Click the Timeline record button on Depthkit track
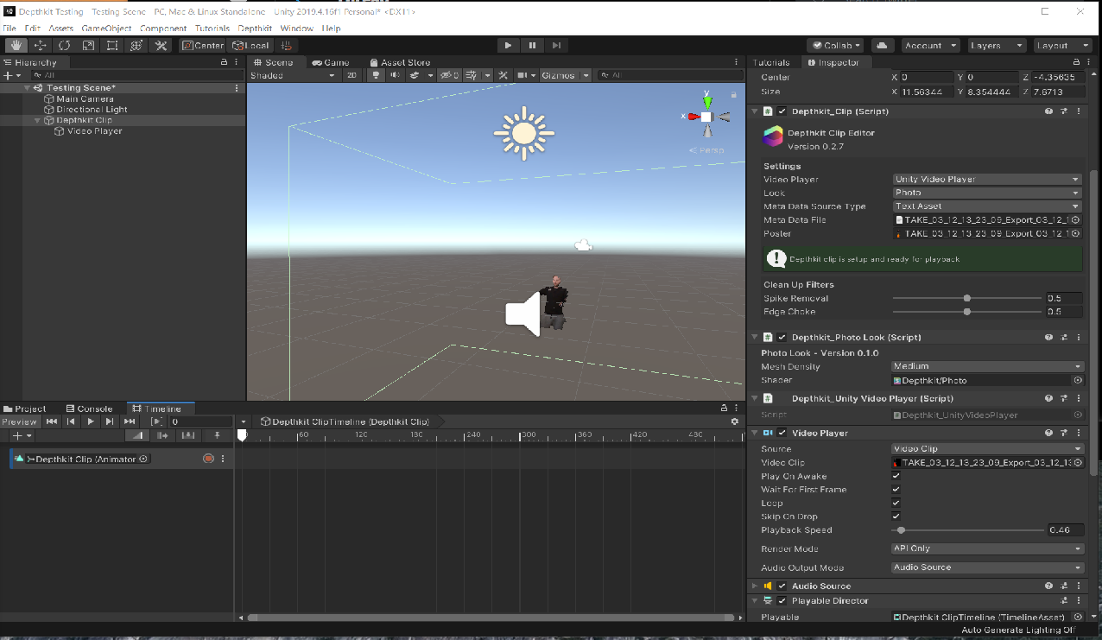This screenshot has height=640, width=1102. pos(208,459)
